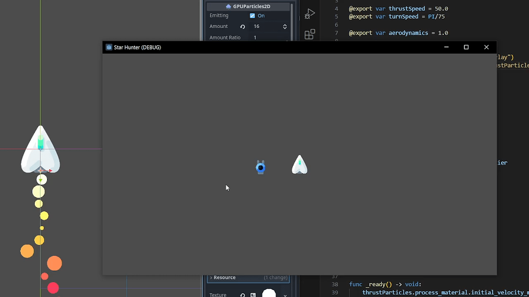Click the GPUParticles2D icon in the Inspector header
Screen dimensions: 529x297
point(228,6)
